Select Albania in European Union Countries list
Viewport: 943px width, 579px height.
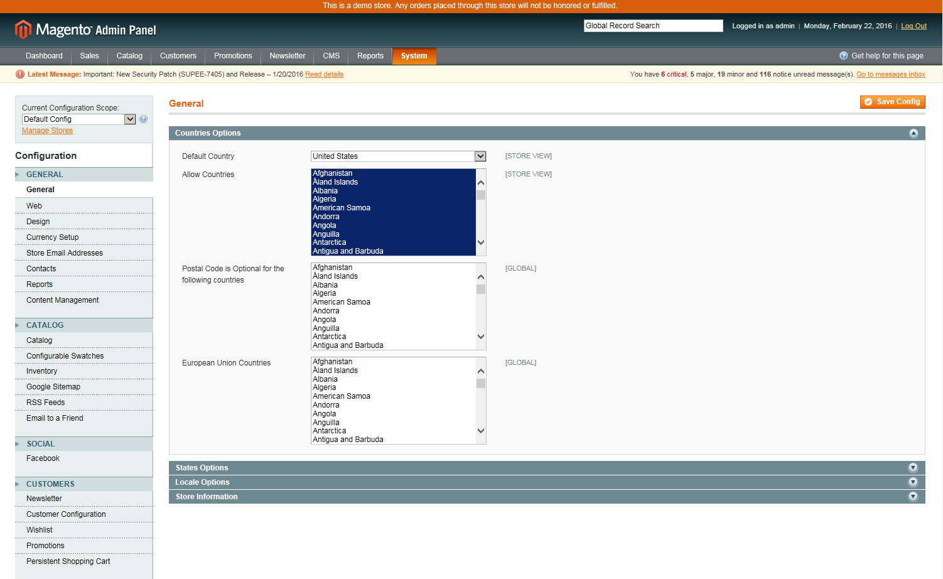(x=394, y=379)
